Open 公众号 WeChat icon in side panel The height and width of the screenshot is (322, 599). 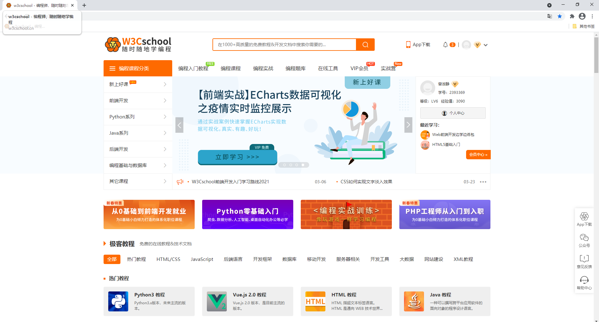(x=584, y=238)
